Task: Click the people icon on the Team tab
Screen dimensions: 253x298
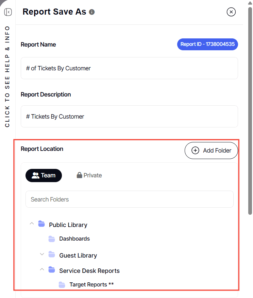Action: pos(36,175)
